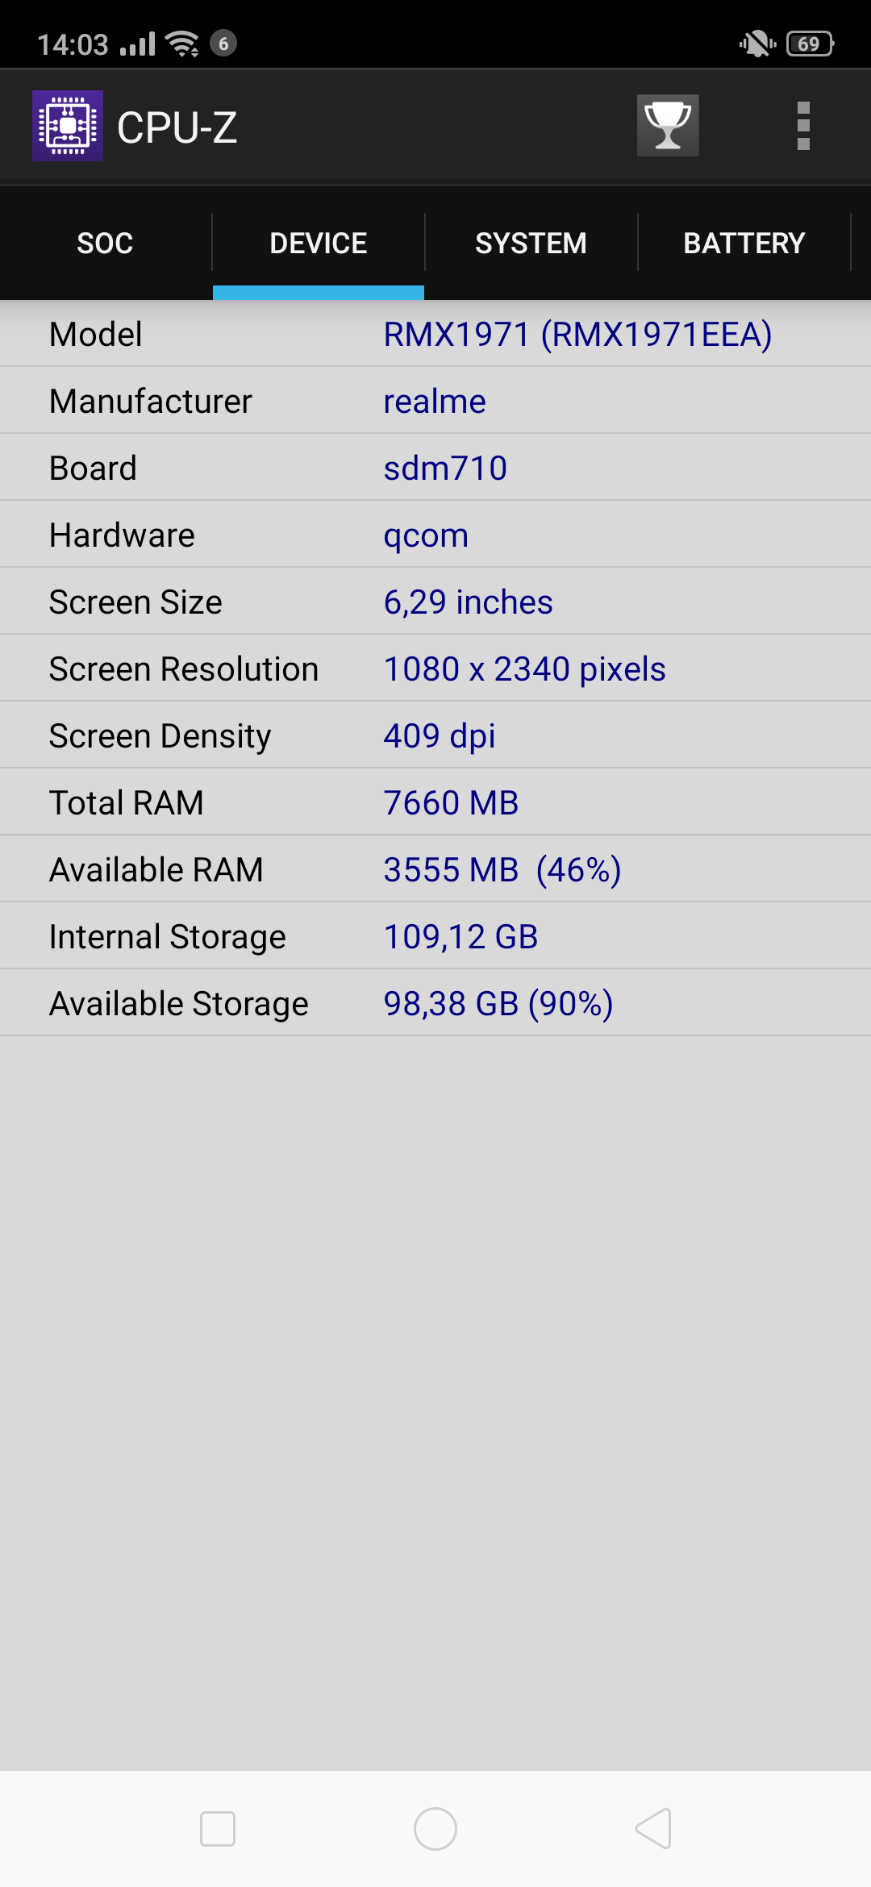Tap the Screen Resolution entry
The width and height of the screenshot is (871, 1887).
tap(435, 669)
